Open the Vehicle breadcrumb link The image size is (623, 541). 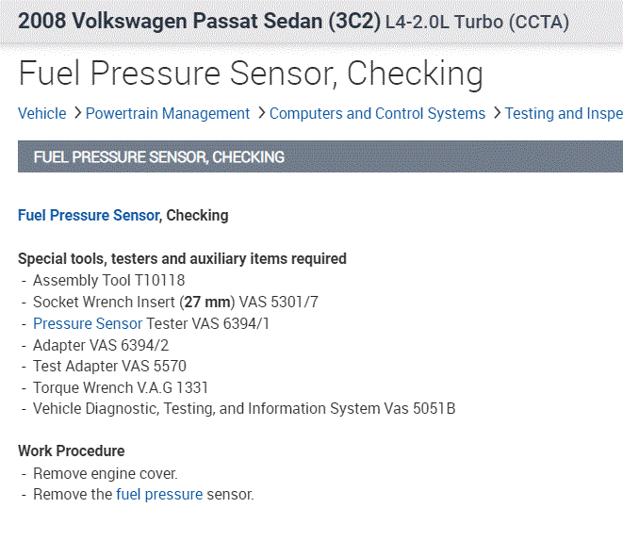point(41,114)
